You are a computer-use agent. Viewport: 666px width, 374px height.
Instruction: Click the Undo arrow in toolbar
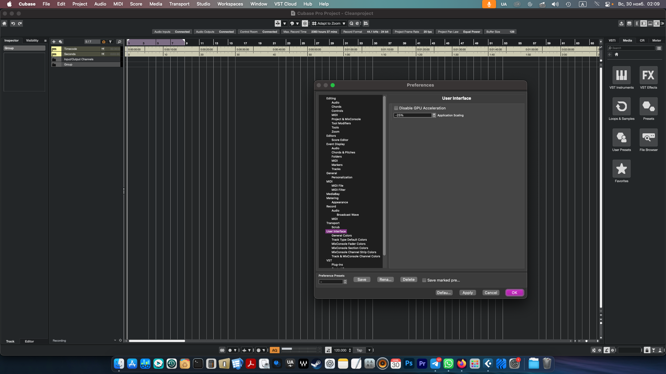13,24
